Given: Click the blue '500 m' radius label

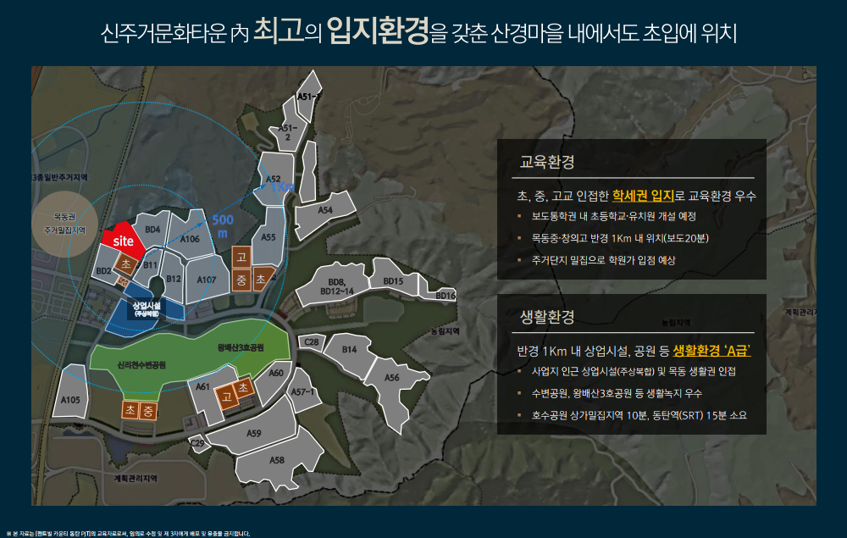Looking at the screenshot, I should (223, 227).
